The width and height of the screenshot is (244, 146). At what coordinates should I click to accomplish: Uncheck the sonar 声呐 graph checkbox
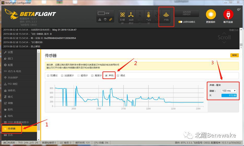[106, 76]
